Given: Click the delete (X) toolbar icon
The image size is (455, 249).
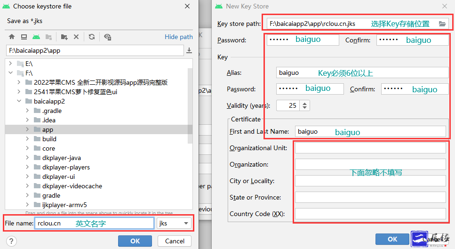Looking at the screenshot, I should 76,37.
